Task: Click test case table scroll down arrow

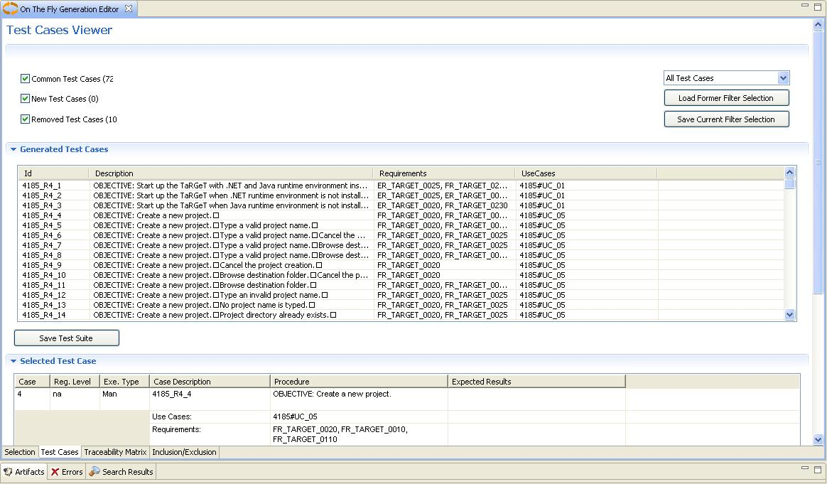Action: click(x=789, y=315)
